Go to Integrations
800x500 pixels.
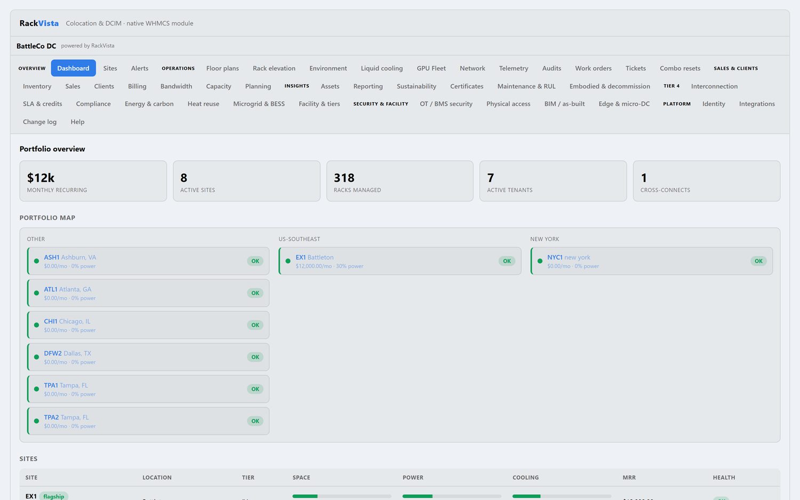(x=757, y=104)
